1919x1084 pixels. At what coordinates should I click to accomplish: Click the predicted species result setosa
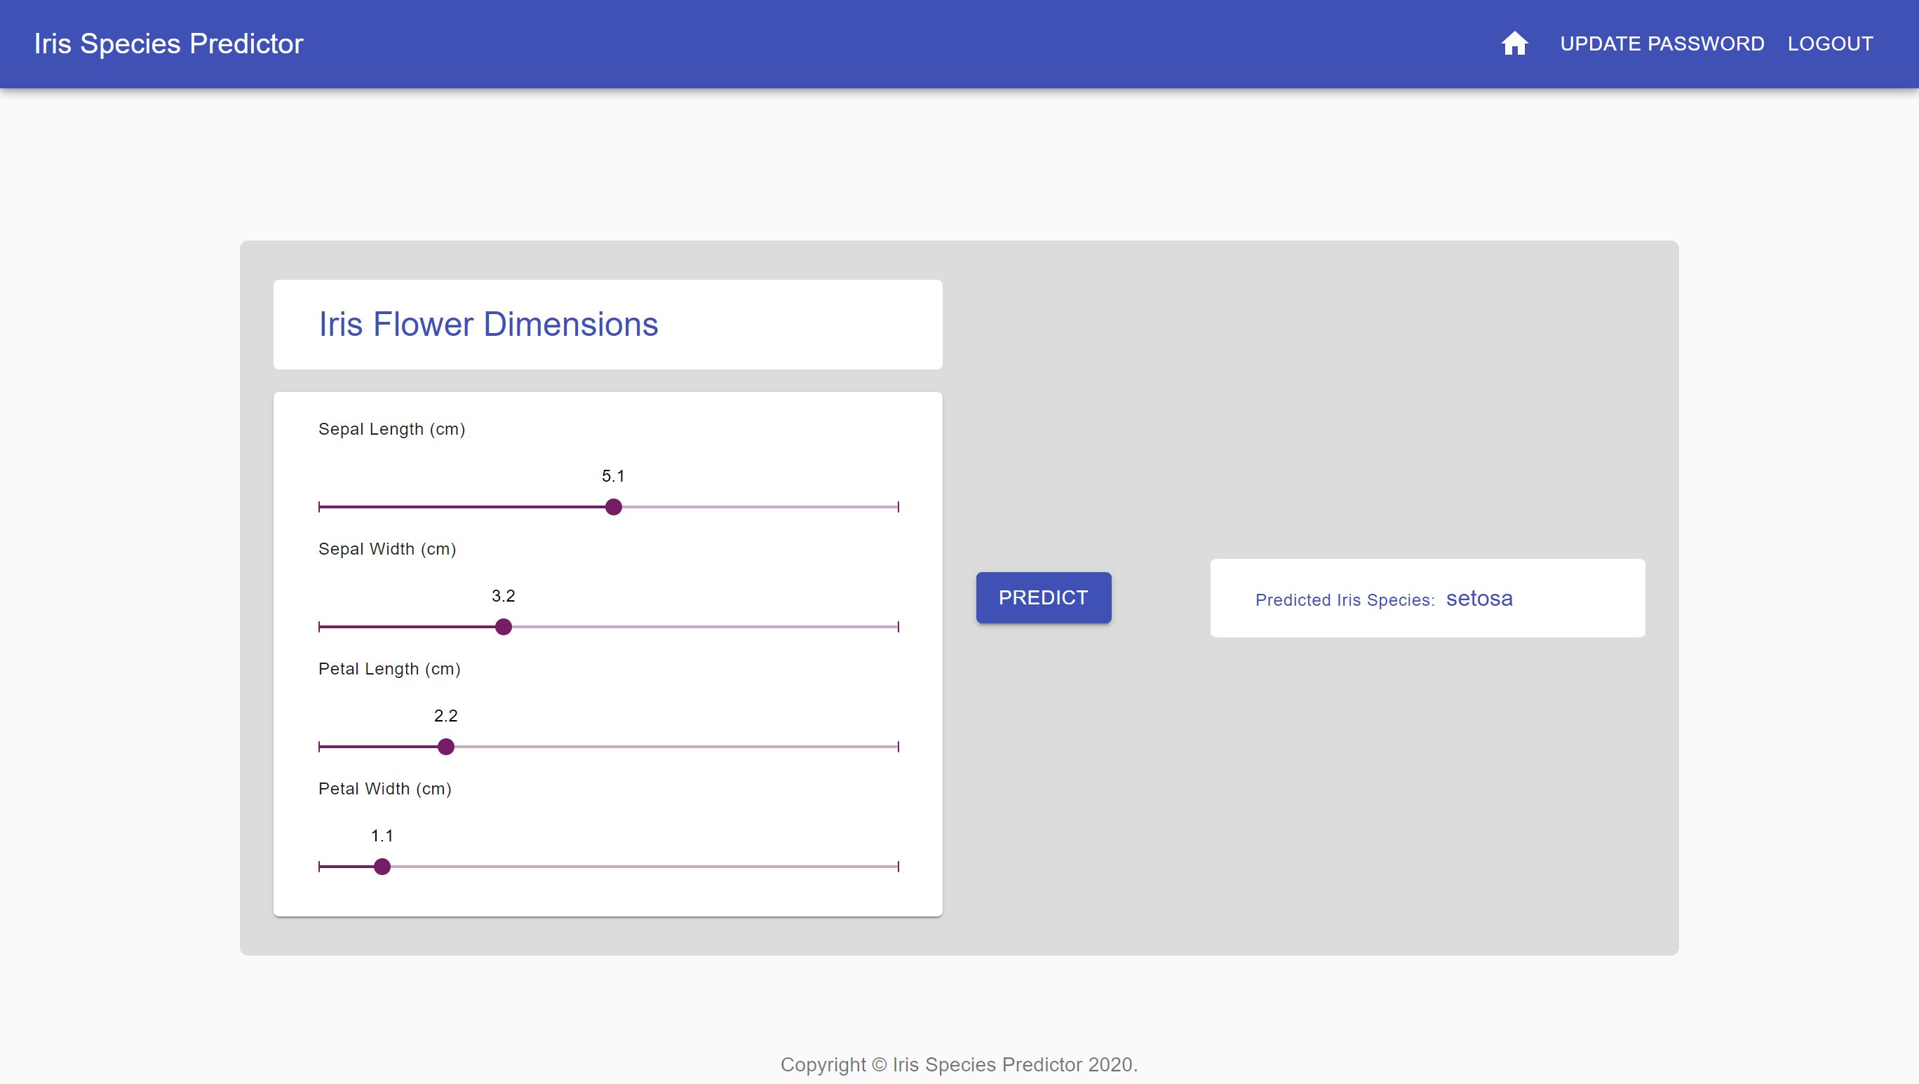(1479, 599)
